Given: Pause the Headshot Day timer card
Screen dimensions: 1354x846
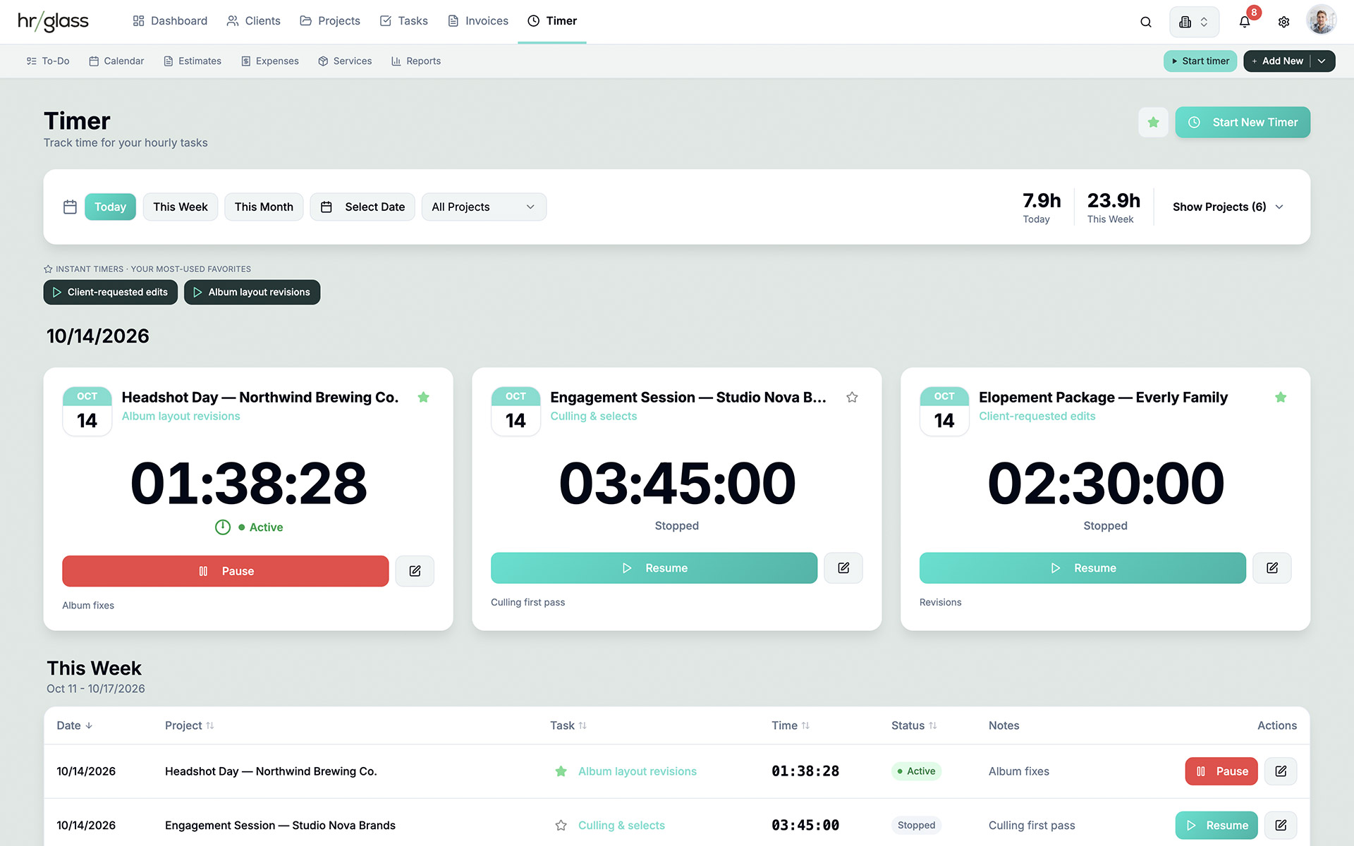Looking at the screenshot, I should click(226, 571).
